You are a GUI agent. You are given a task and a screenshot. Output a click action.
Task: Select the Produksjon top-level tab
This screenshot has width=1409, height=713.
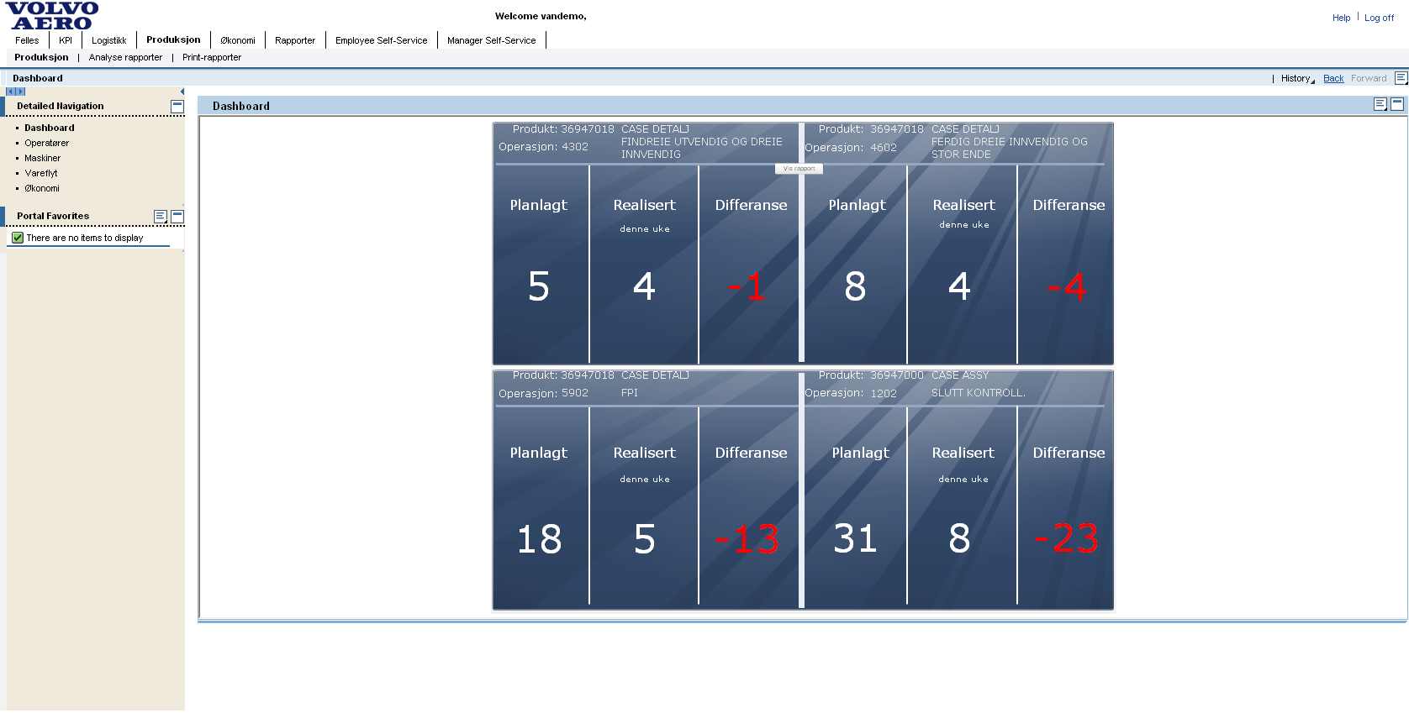173,39
